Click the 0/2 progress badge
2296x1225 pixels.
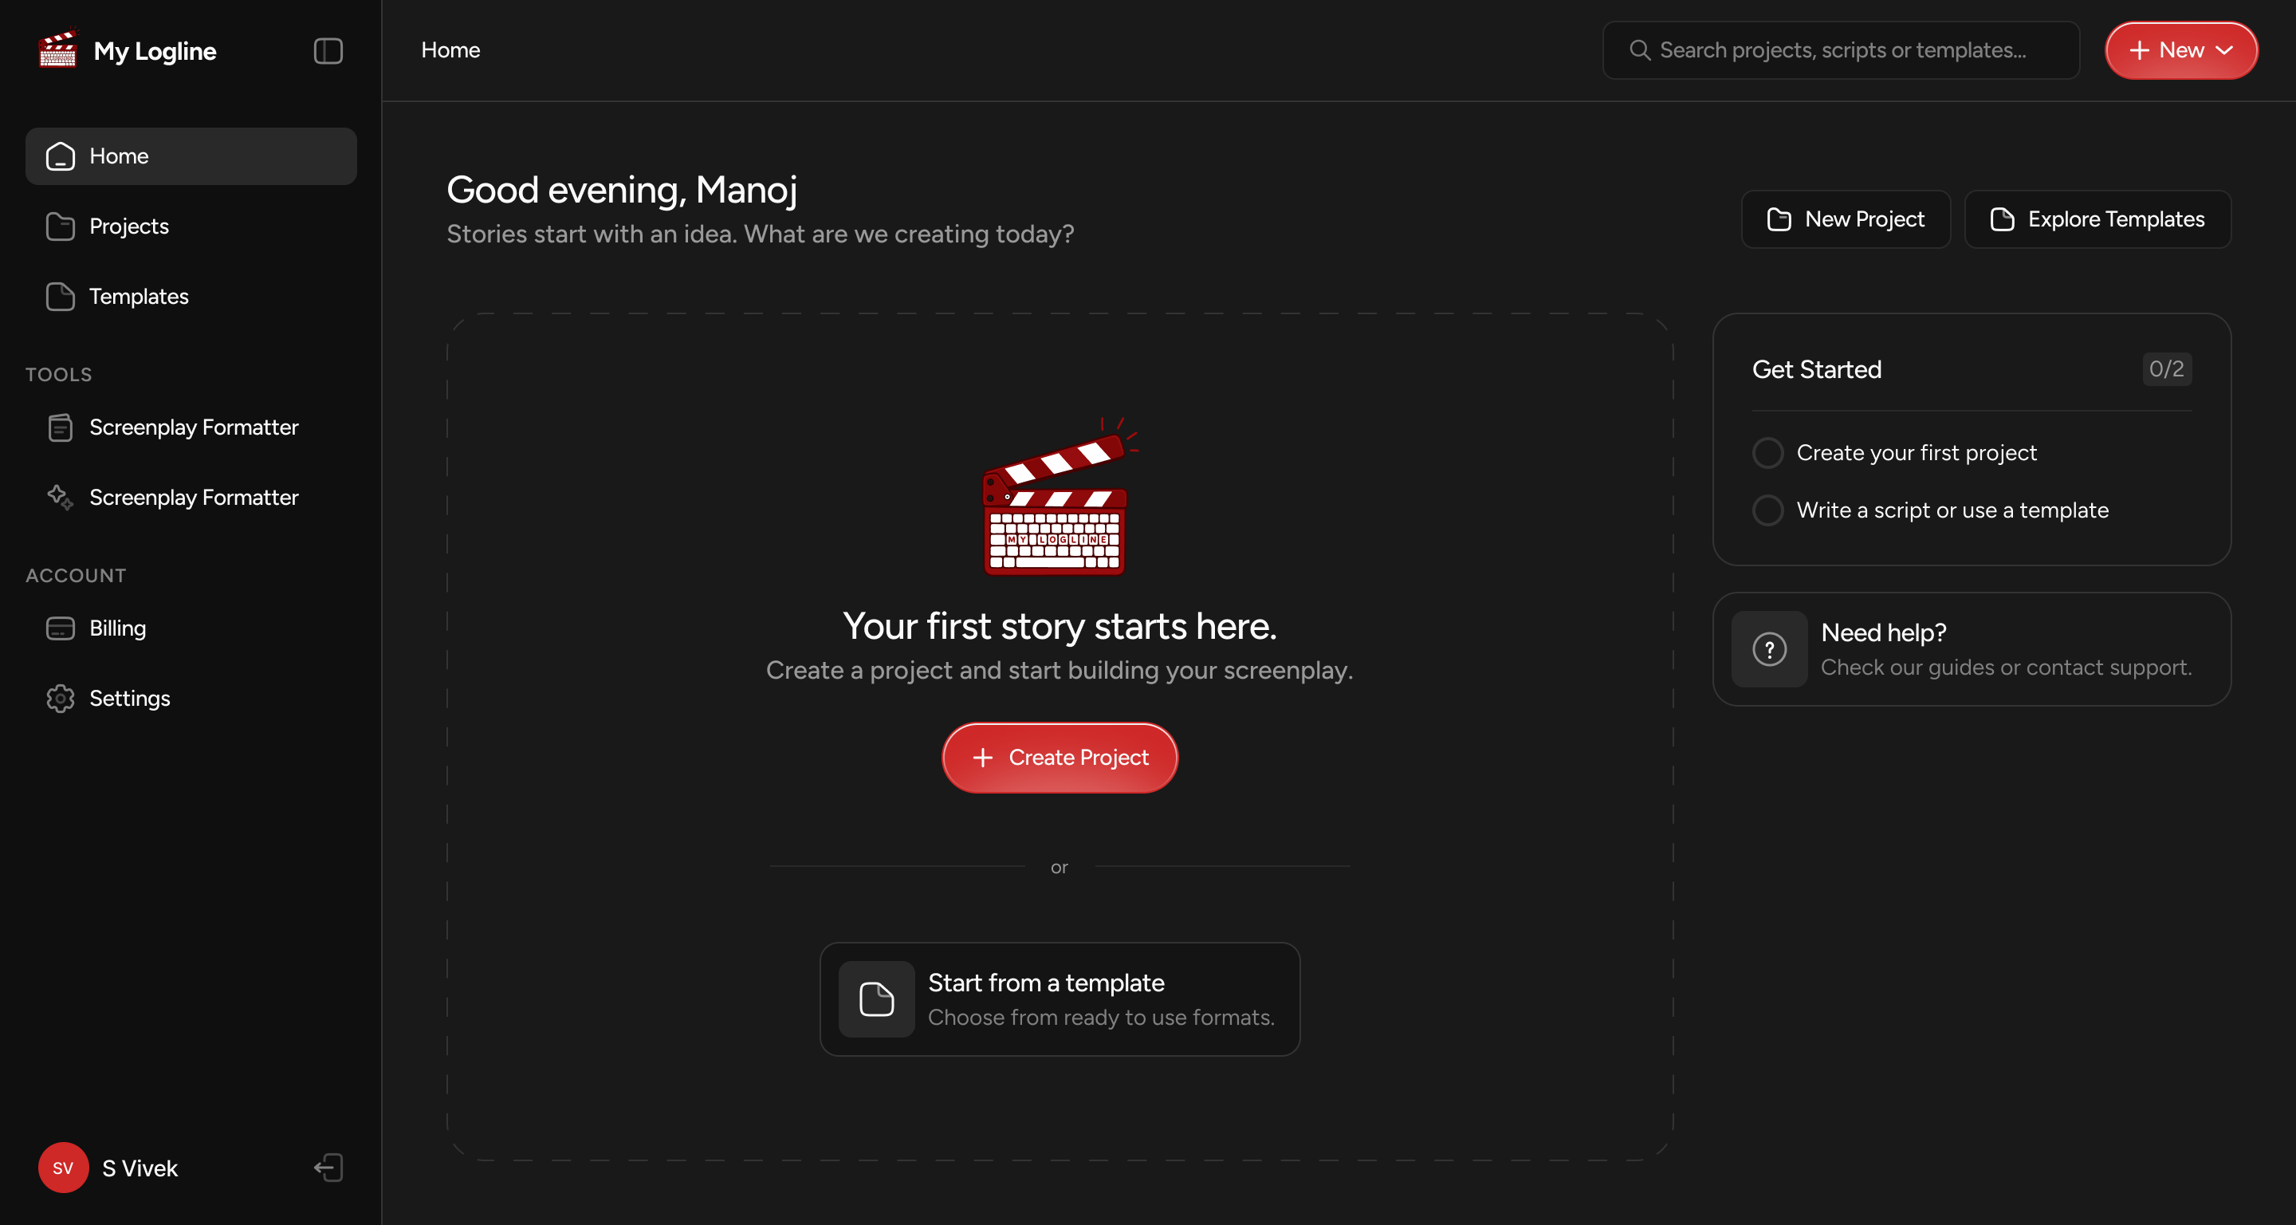click(x=2167, y=369)
